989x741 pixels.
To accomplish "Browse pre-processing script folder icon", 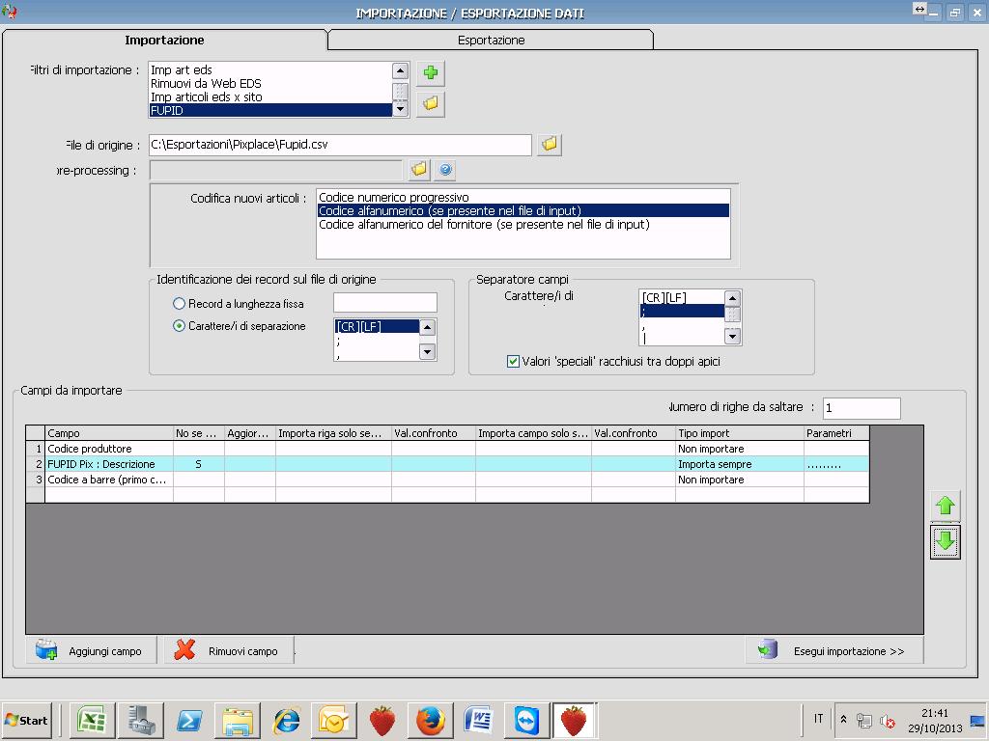I will (x=419, y=170).
